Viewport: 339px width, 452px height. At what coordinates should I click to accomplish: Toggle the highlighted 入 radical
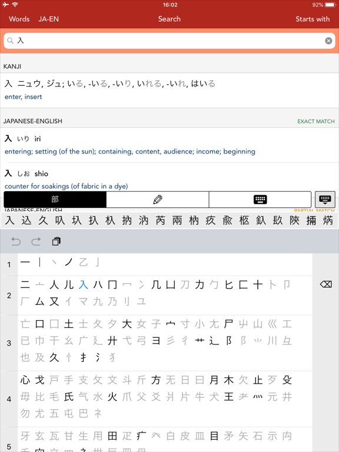pyautogui.click(x=83, y=285)
